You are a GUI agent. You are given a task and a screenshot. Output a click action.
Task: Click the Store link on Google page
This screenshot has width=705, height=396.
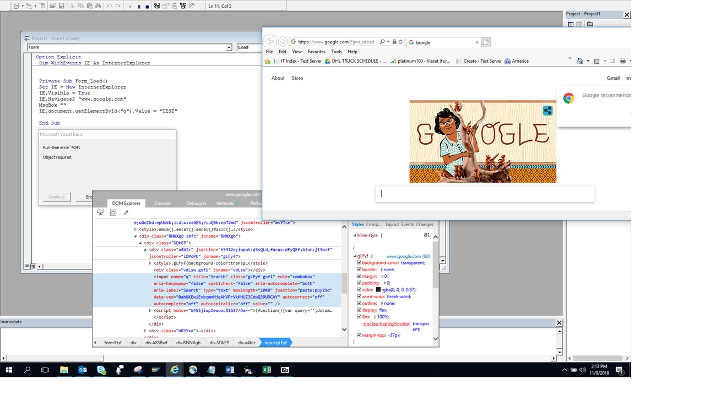[x=297, y=78]
